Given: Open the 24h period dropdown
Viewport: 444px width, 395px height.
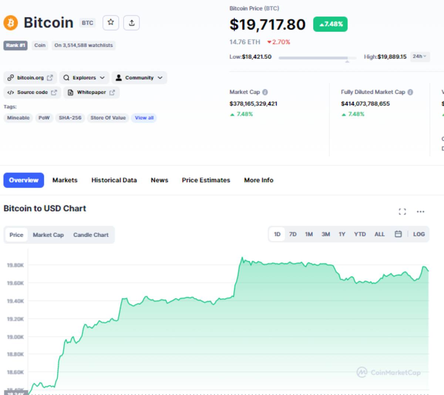Looking at the screenshot, I should (x=420, y=56).
